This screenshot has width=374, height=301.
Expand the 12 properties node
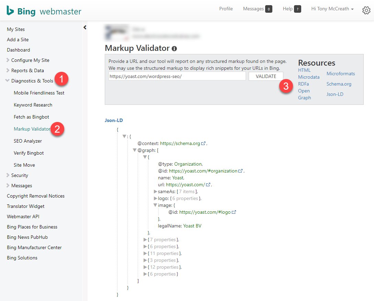(x=145, y=267)
